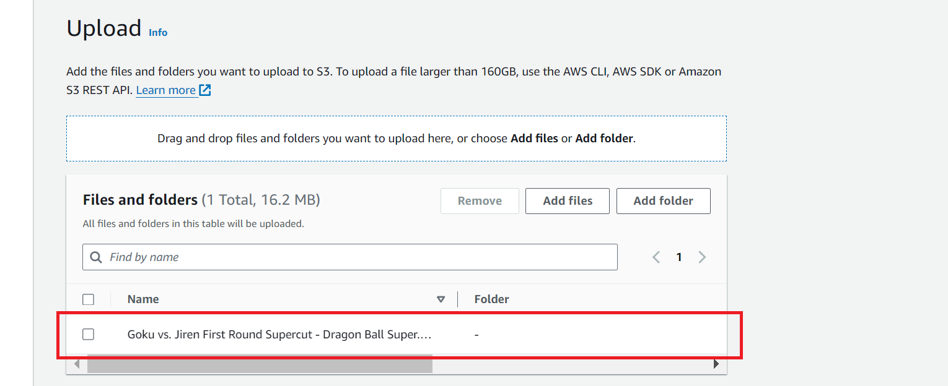948x386 pixels.
Task: Click the Goku vs. Jiren file name
Action: coord(279,335)
